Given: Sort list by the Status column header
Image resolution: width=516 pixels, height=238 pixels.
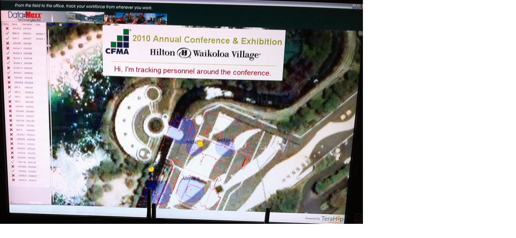Looking at the screenshot, I should pos(6,24).
